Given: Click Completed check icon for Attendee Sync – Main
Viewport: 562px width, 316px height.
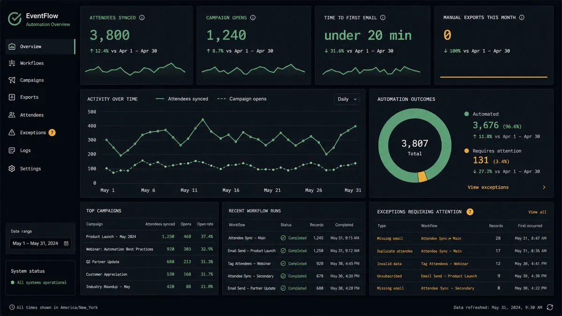Looking at the screenshot, I should tap(283, 238).
